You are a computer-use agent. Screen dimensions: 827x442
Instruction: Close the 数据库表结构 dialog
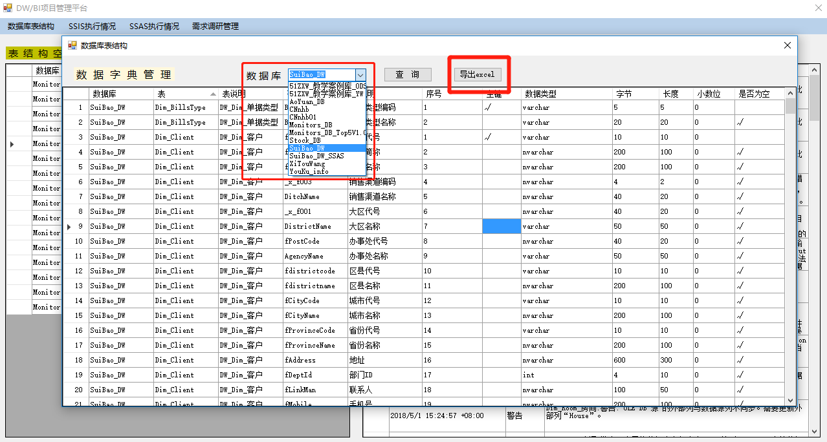tap(788, 45)
